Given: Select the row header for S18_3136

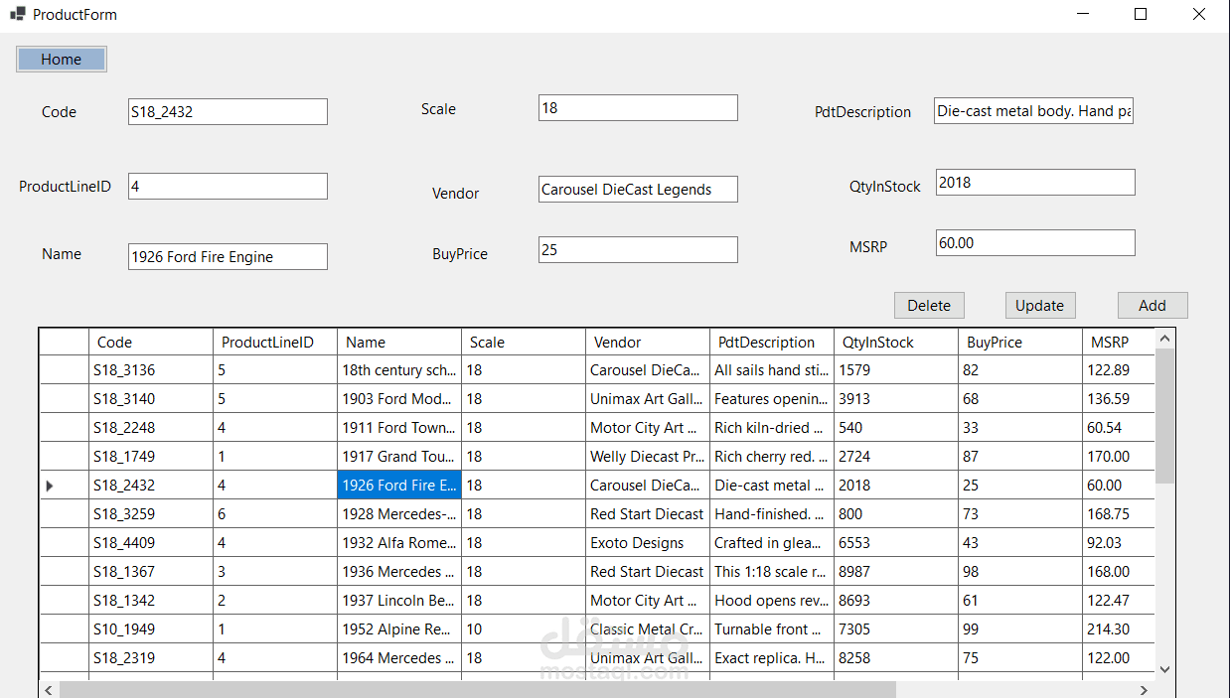Looking at the screenshot, I should click(x=64, y=370).
